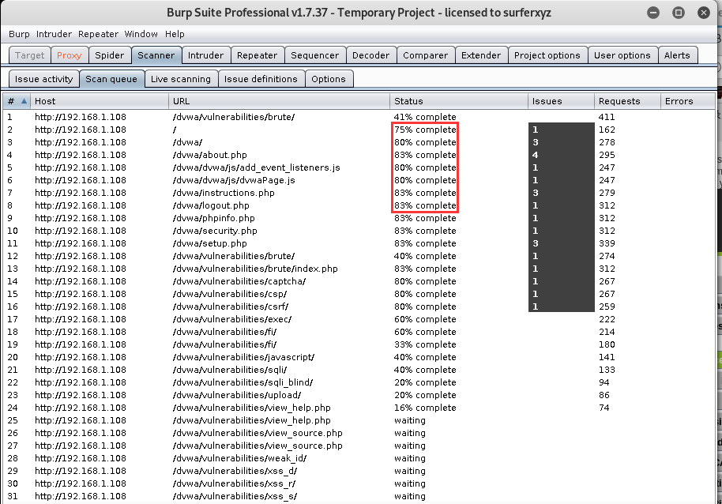Switch to the Comparer tab

[425, 55]
